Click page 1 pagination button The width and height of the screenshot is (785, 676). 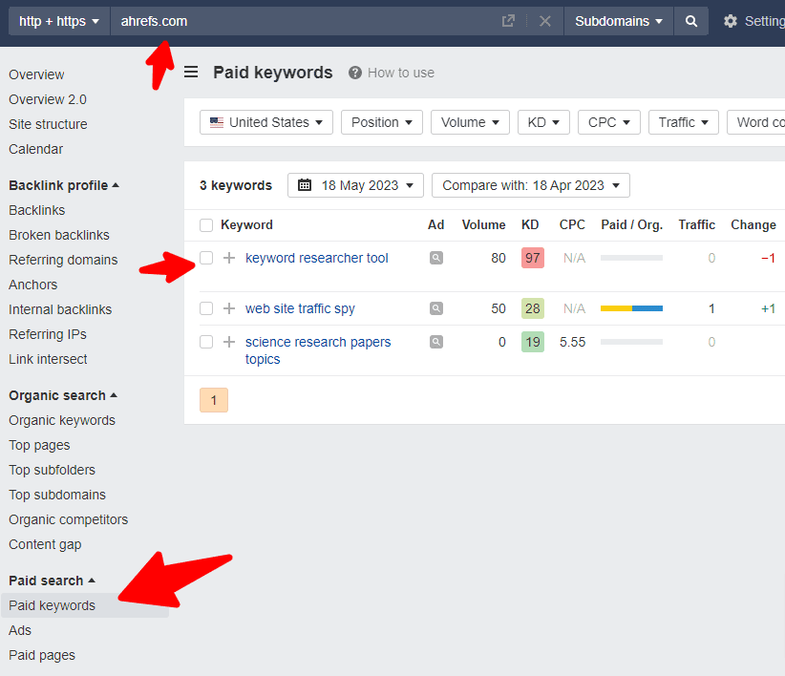point(214,400)
